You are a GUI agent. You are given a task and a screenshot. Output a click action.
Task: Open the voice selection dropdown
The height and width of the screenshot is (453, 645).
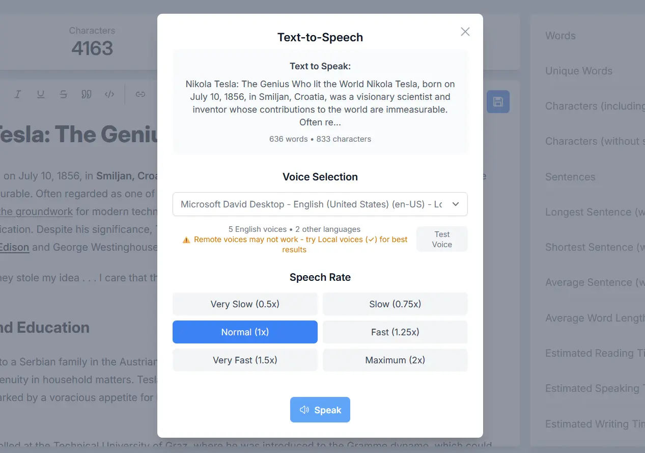(x=320, y=204)
